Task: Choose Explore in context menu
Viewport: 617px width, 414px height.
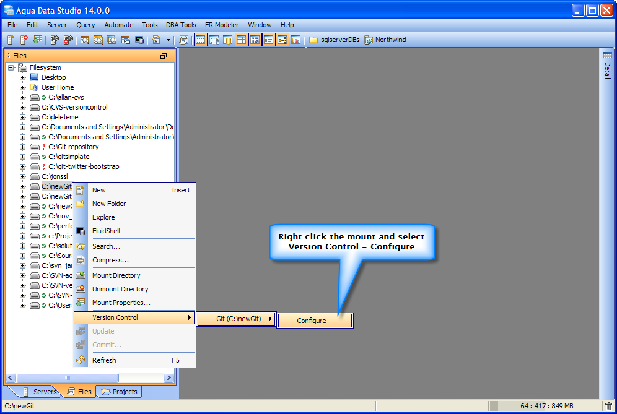Action: click(x=134, y=217)
